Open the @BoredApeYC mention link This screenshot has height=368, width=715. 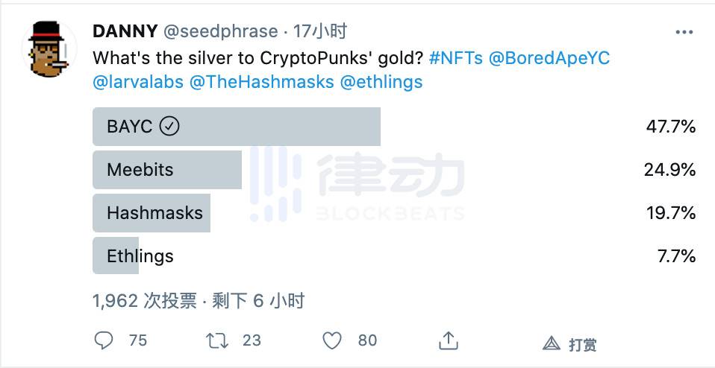(549, 57)
